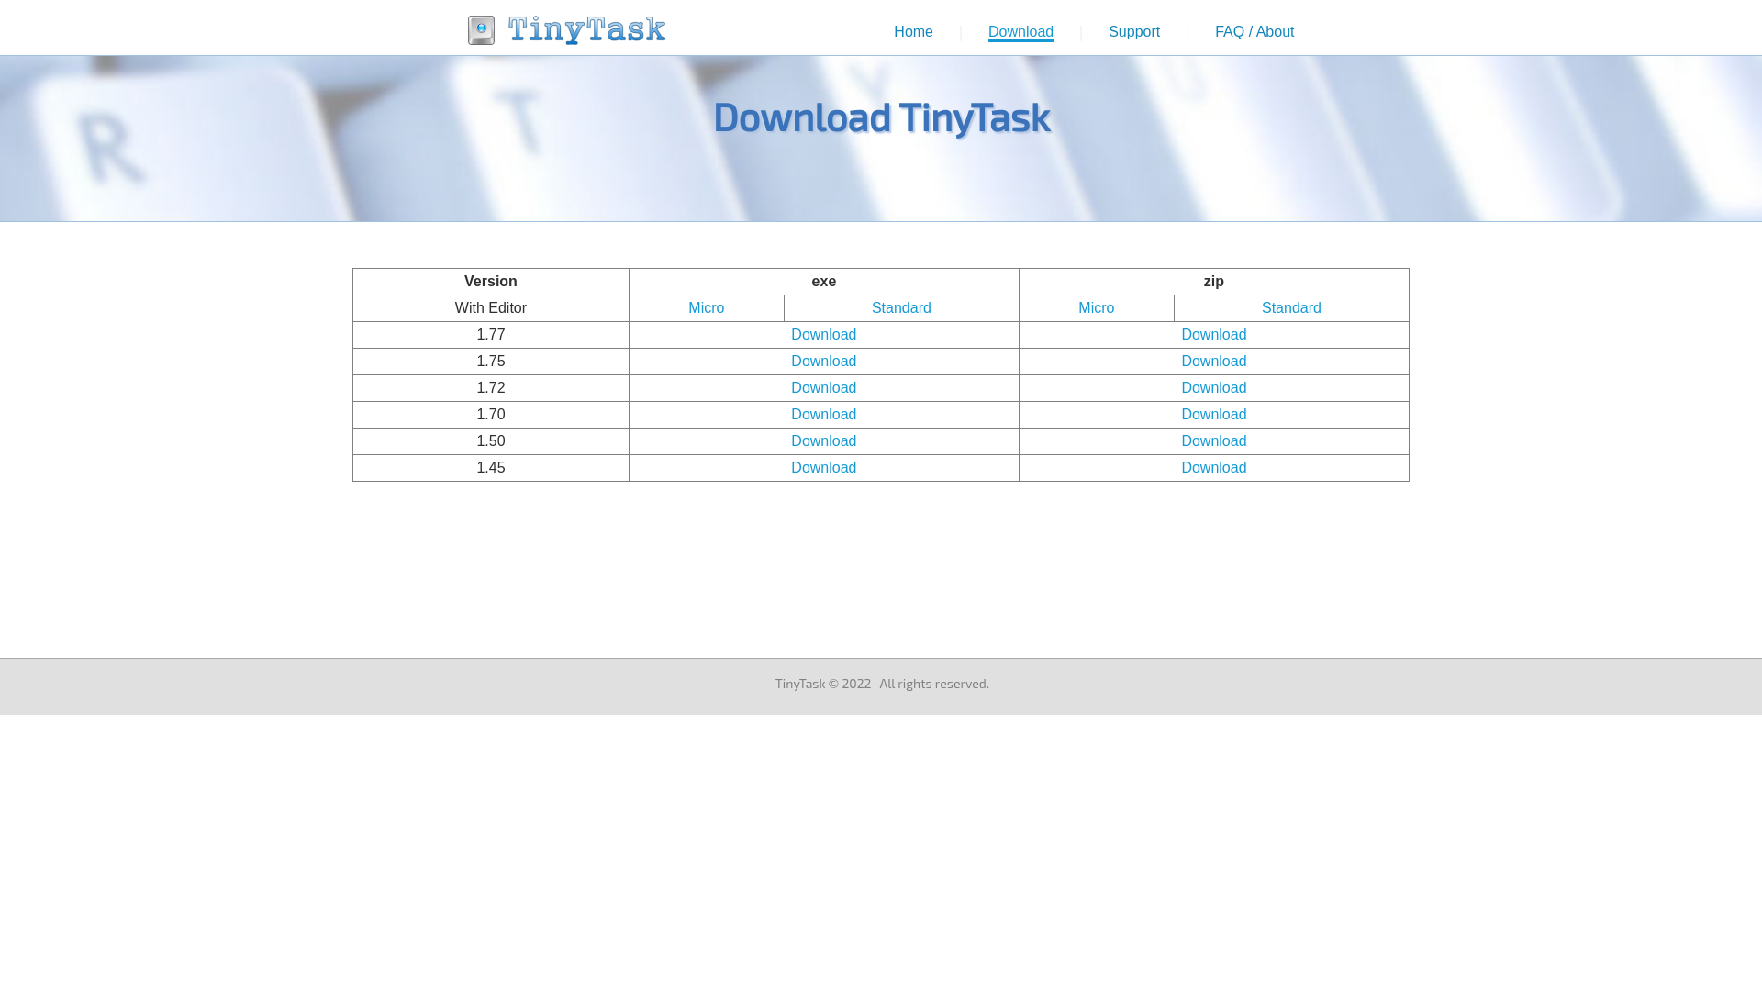Click the zip column header
1762x991 pixels.
point(1214,282)
